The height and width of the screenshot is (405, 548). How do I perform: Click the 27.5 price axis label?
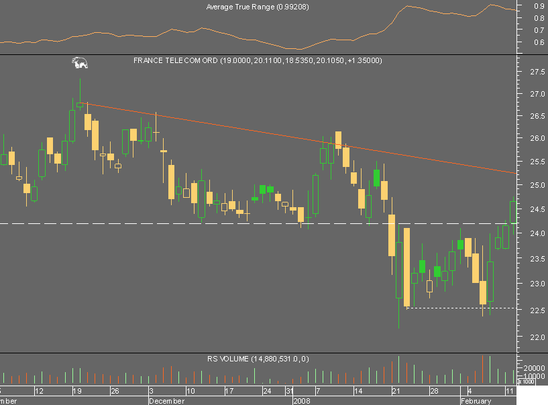[537, 72]
